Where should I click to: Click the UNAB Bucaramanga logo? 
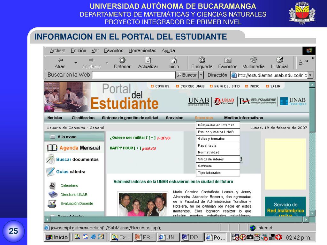(199, 102)
